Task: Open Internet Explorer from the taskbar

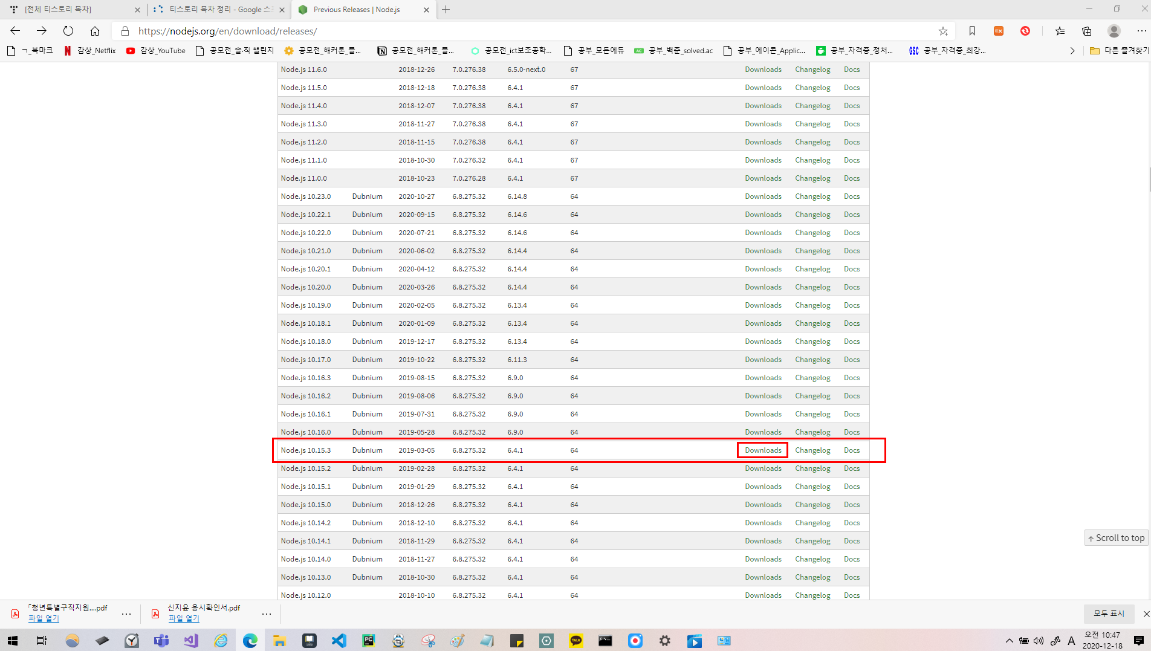Action: pos(221,641)
